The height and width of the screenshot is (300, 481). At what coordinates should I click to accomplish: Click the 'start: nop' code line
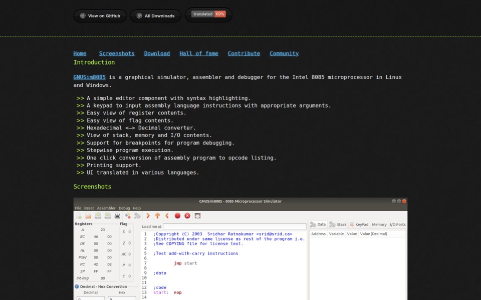[x=167, y=292]
